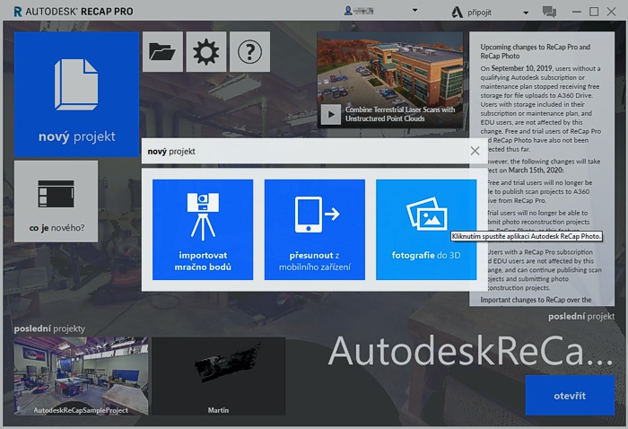
Task: Close the nový projekt dialog
Action: [475, 151]
